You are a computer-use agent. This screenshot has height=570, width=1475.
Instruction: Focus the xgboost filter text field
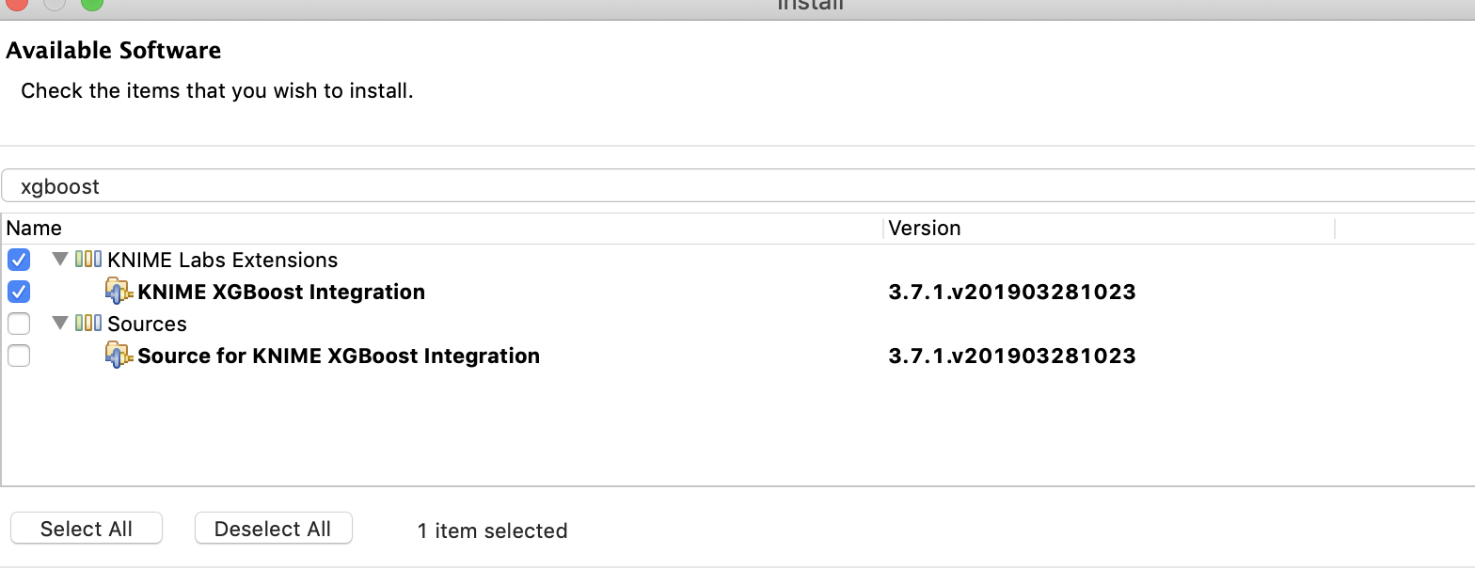[738, 186]
